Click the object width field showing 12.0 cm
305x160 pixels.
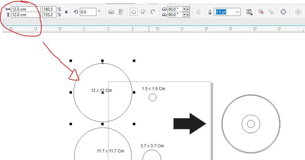tap(26, 9)
